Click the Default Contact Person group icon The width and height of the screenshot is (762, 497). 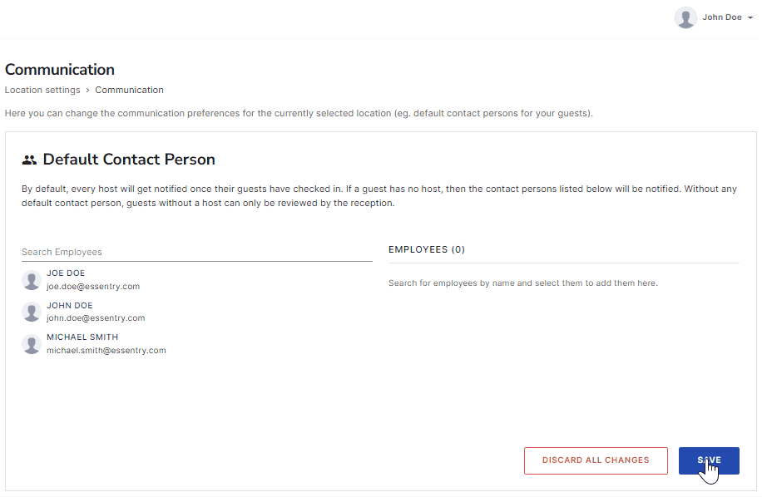click(29, 160)
